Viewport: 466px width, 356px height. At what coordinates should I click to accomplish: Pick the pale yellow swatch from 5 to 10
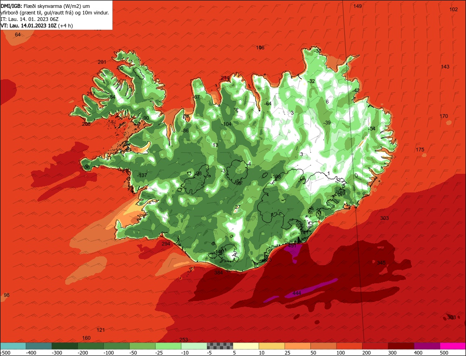tap(246, 346)
